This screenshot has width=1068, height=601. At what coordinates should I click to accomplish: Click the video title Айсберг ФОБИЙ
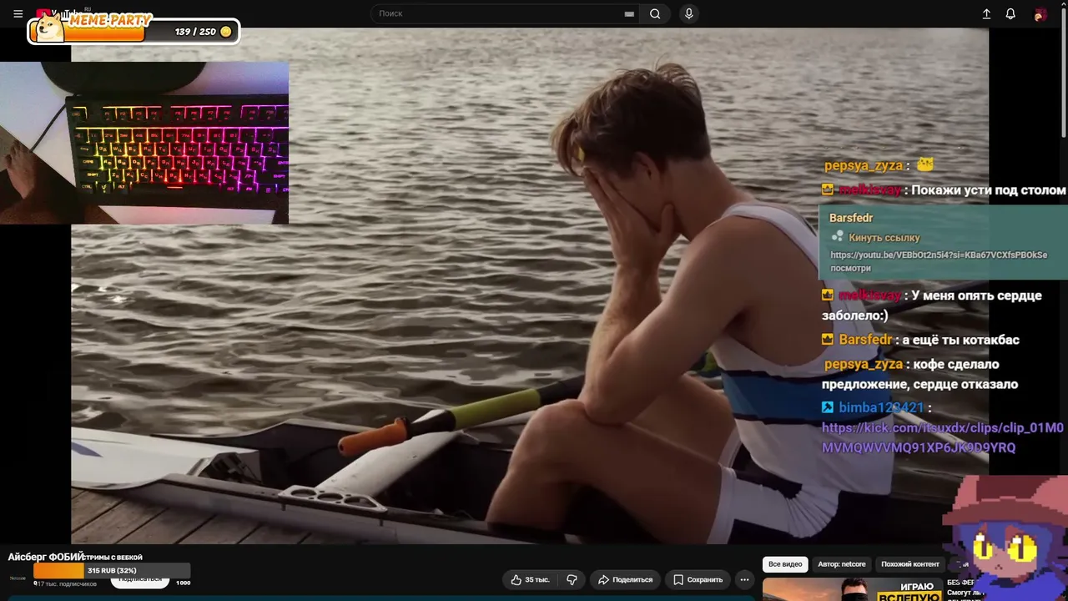tap(47, 557)
